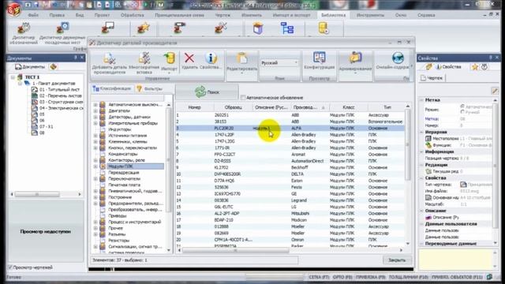Open the Файл menu

(33, 15)
